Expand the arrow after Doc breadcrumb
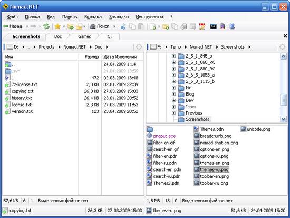Viewport: 290px width, 218px height. point(107,47)
